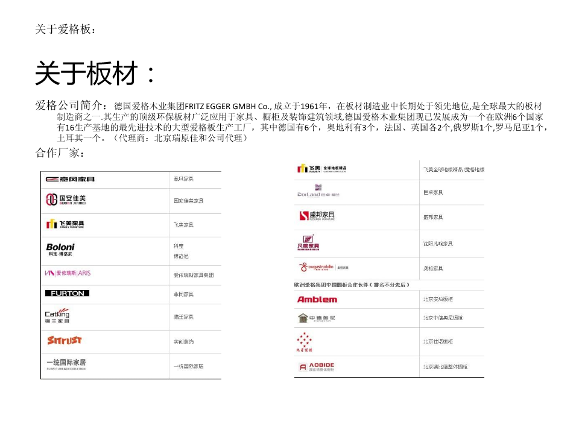Click '欧洲爱格集团中国橱柜合作伙伴' subheading
The width and height of the screenshot is (579, 434).
[352, 285]
